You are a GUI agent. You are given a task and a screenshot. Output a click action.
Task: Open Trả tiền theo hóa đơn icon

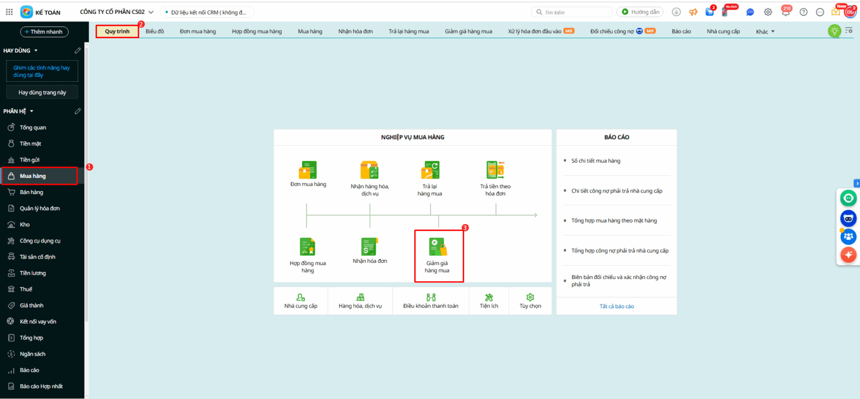pyautogui.click(x=495, y=170)
